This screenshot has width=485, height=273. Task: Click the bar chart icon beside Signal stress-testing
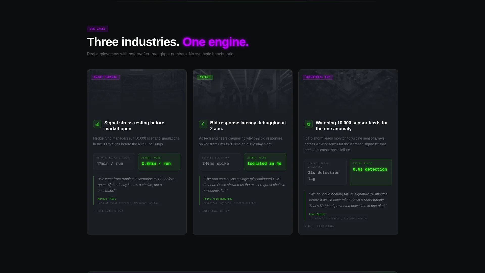[x=97, y=124]
